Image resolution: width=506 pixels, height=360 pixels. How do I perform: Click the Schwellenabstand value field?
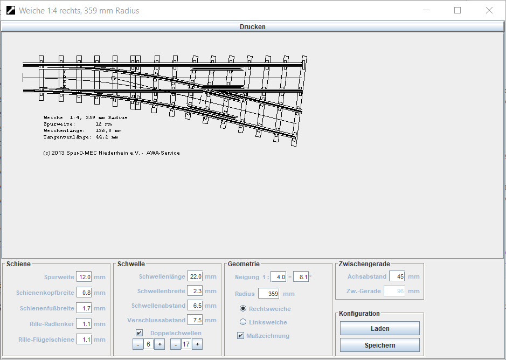pyautogui.click(x=195, y=306)
